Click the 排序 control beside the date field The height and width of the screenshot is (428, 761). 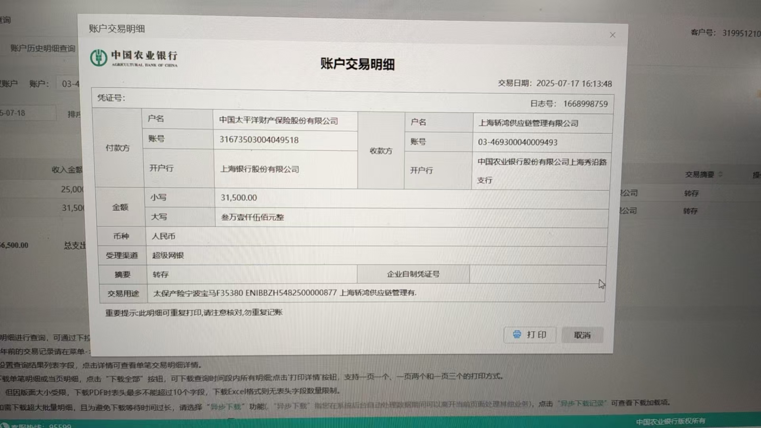coord(74,114)
